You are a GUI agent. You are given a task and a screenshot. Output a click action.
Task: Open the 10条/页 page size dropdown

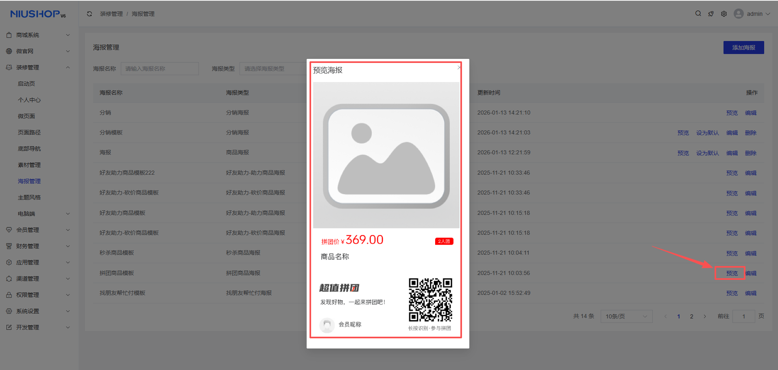pyautogui.click(x=626, y=316)
